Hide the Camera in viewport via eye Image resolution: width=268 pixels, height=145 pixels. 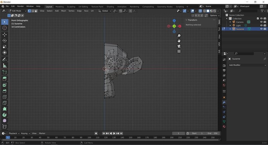(261, 22)
